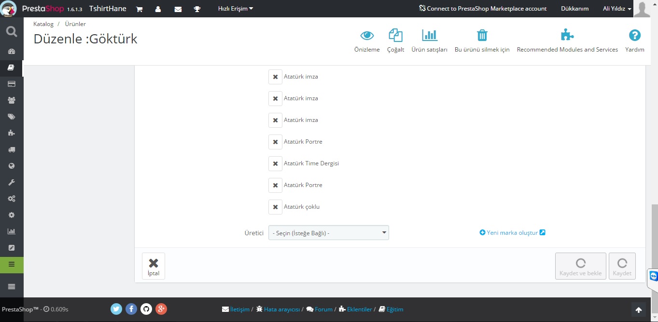Open the GitHub icon in footer
This screenshot has height=322, width=658.
pyautogui.click(x=146, y=309)
